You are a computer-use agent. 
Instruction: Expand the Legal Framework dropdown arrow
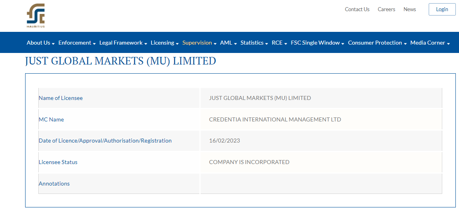point(146,43)
